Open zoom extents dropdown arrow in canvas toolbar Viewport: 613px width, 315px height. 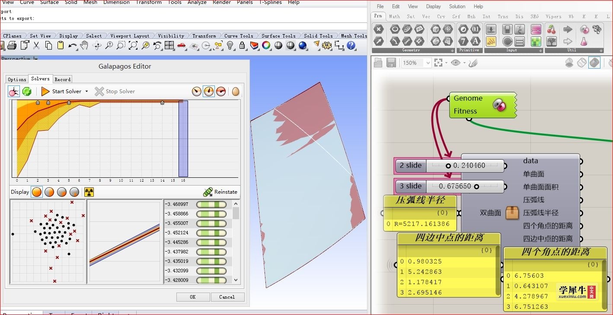[x=446, y=63]
